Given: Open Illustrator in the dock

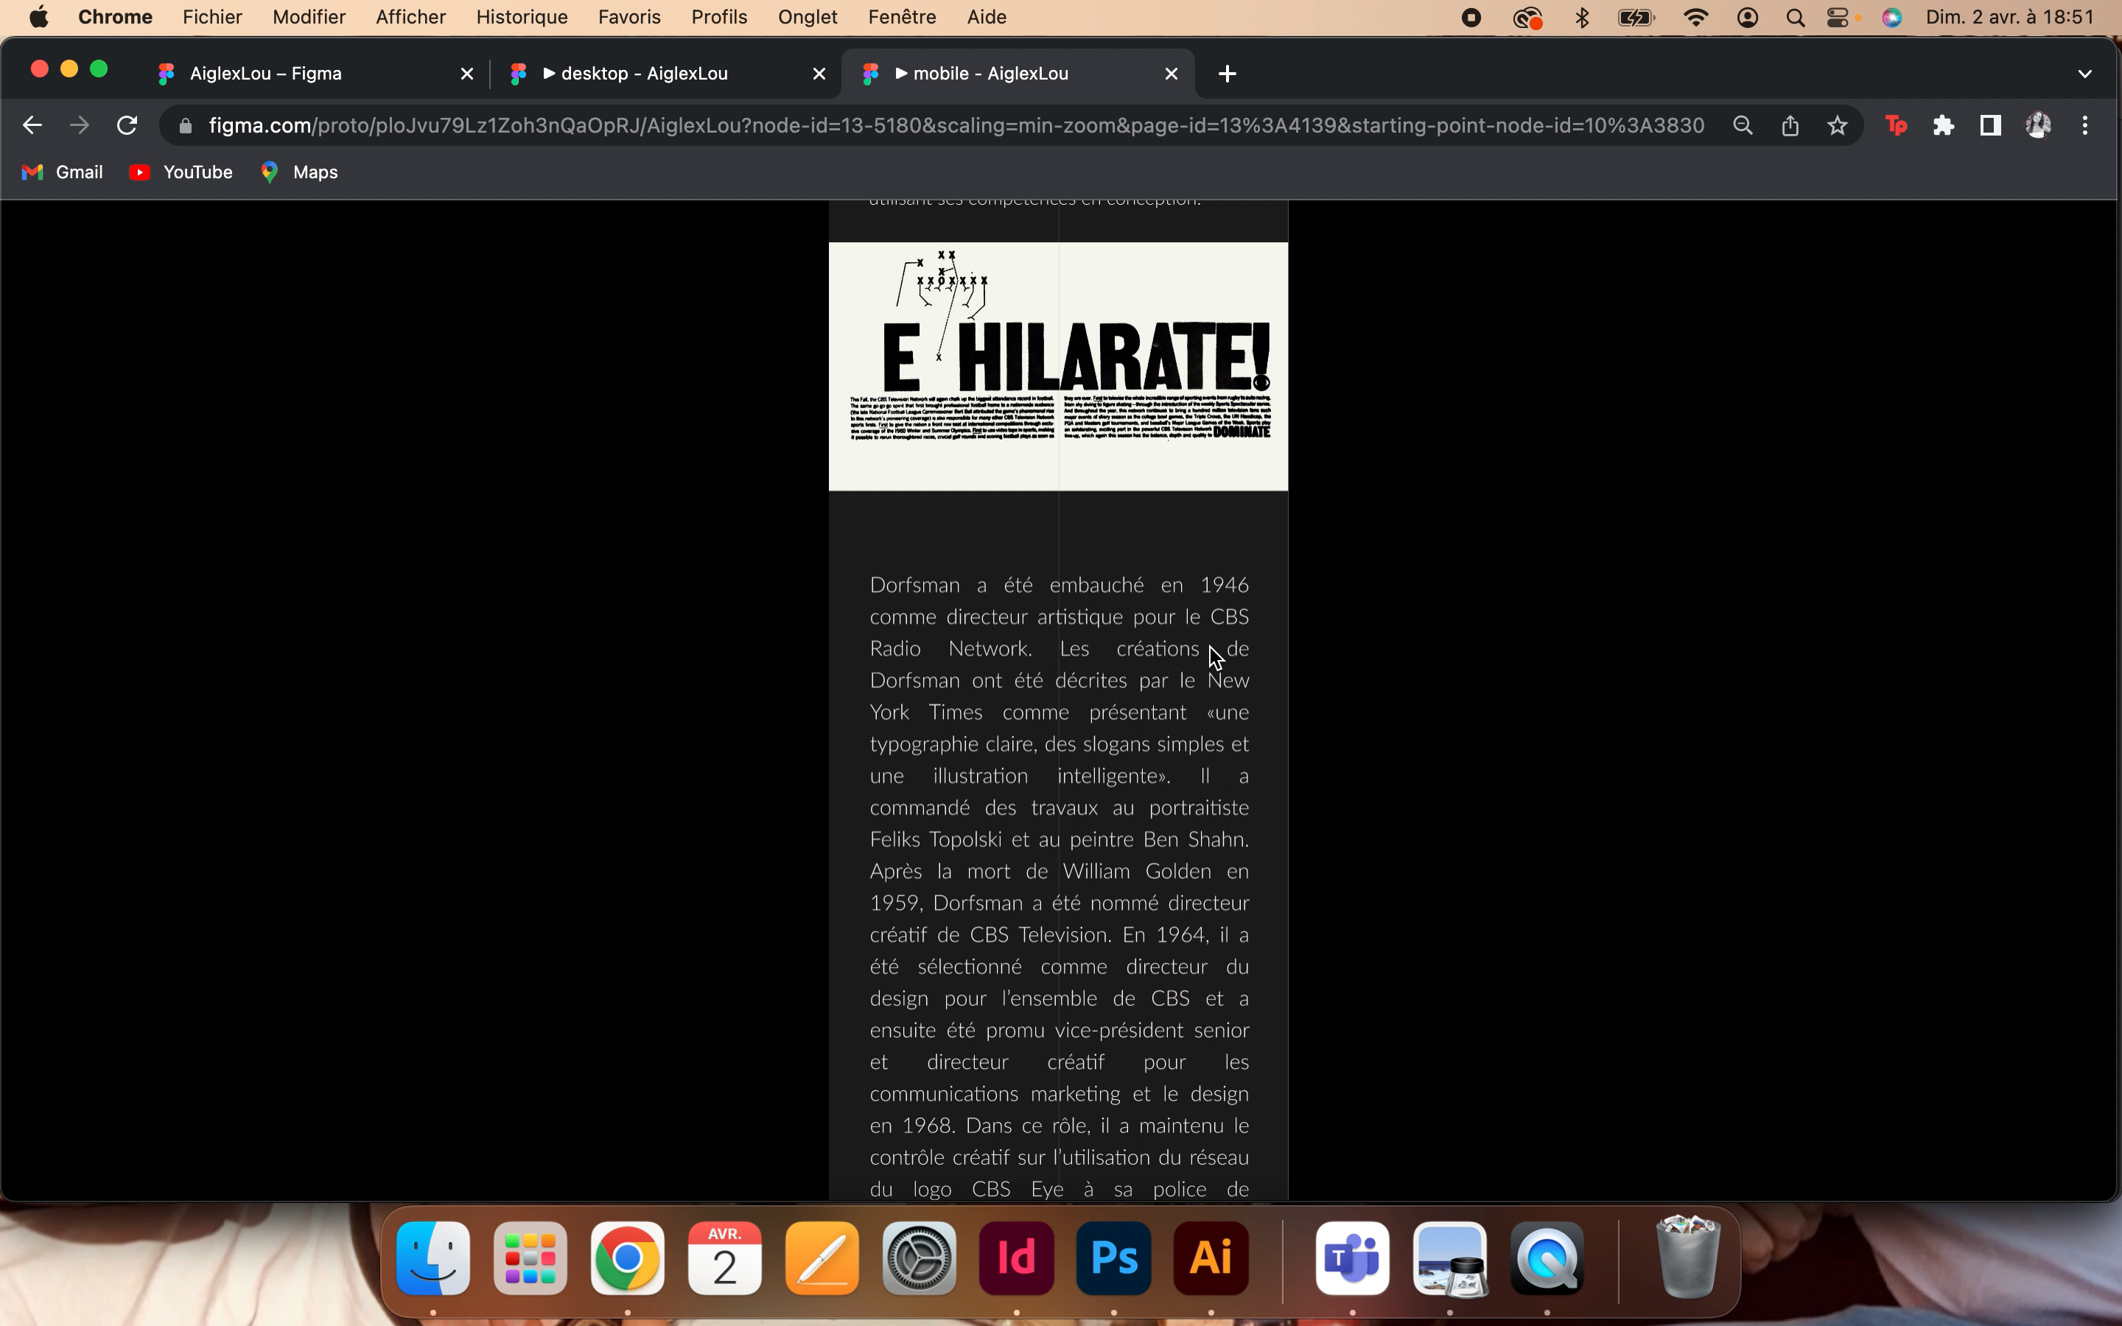Looking at the screenshot, I should click(x=1210, y=1257).
